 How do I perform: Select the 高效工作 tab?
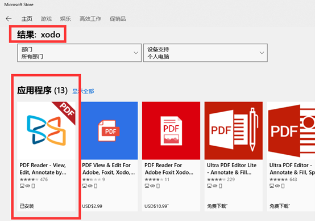pyautogui.click(x=90, y=19)
